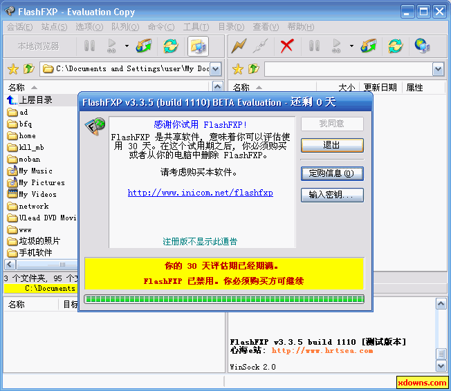Open the inicom.net/flashfxp link
Viewport: 451px width, 391px height.
200,193
